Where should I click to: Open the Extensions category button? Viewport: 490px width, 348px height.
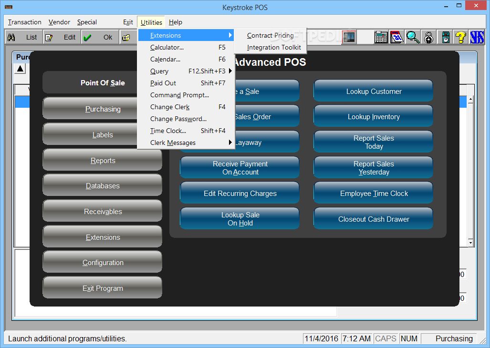pos(103,237)
